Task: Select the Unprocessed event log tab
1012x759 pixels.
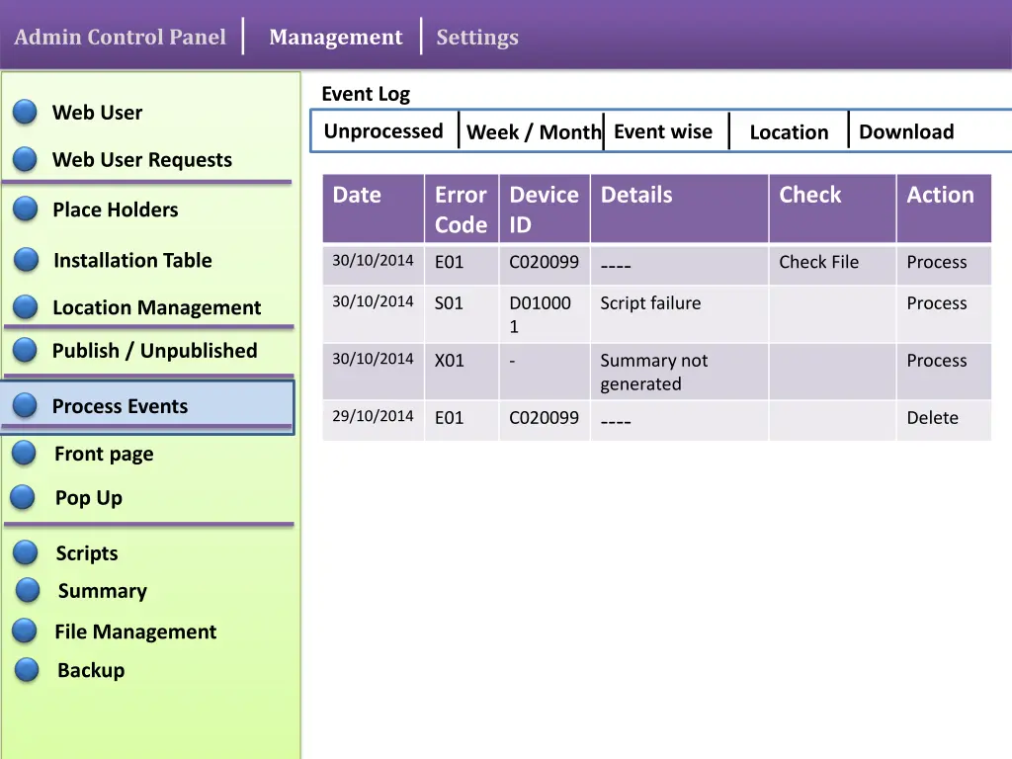Action: pos(383,131)
